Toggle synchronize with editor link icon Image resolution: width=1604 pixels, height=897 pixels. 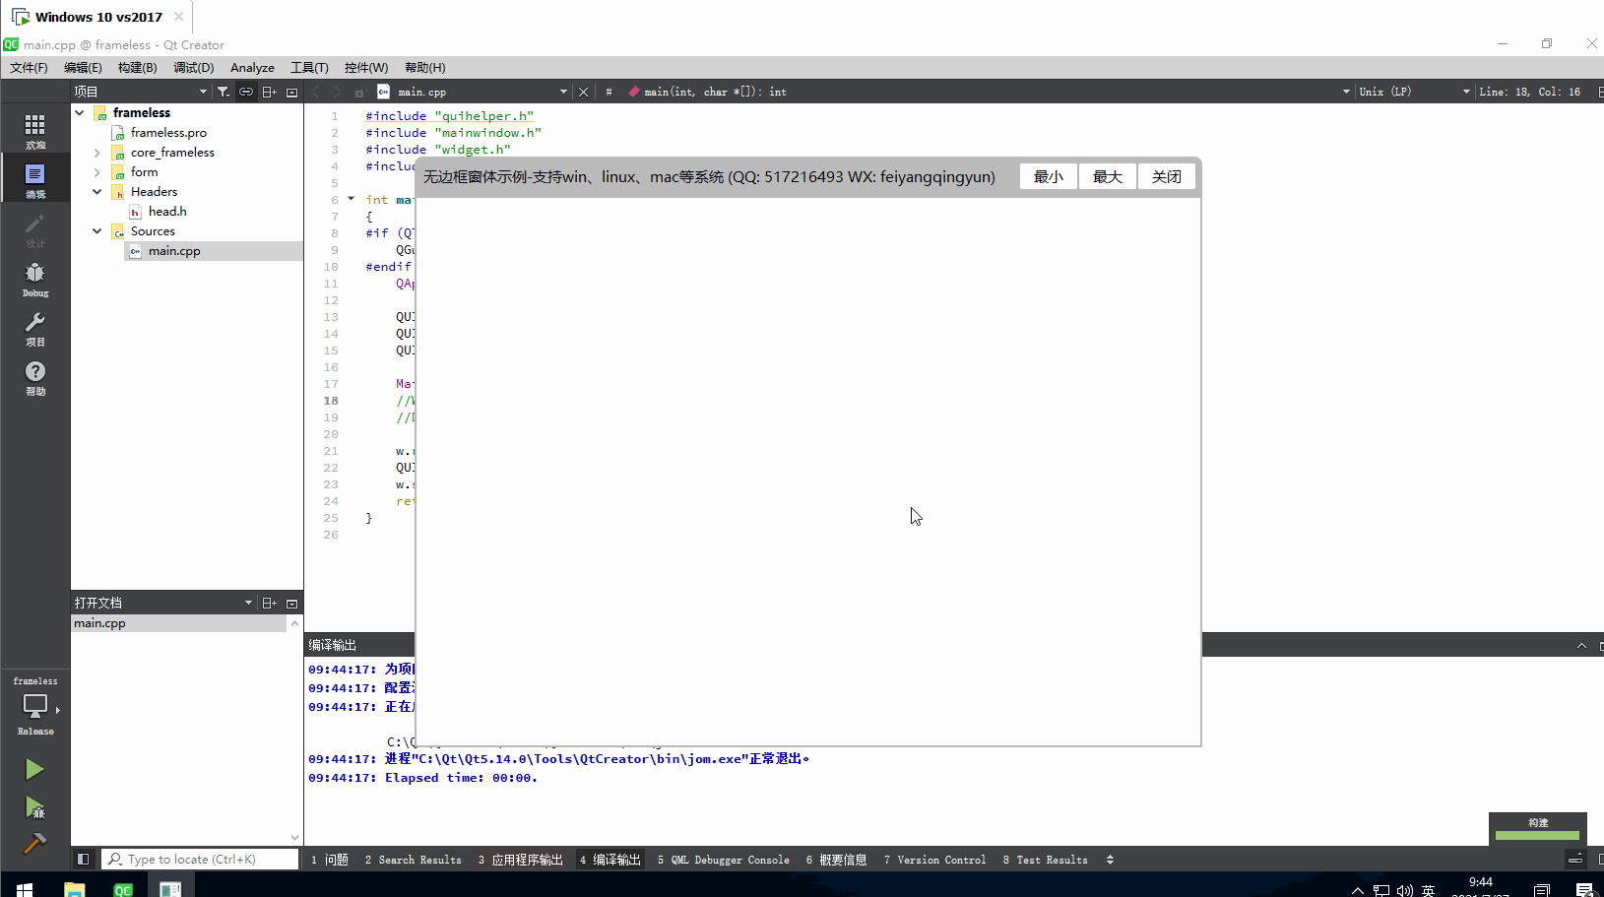click(x=246, y=92)
